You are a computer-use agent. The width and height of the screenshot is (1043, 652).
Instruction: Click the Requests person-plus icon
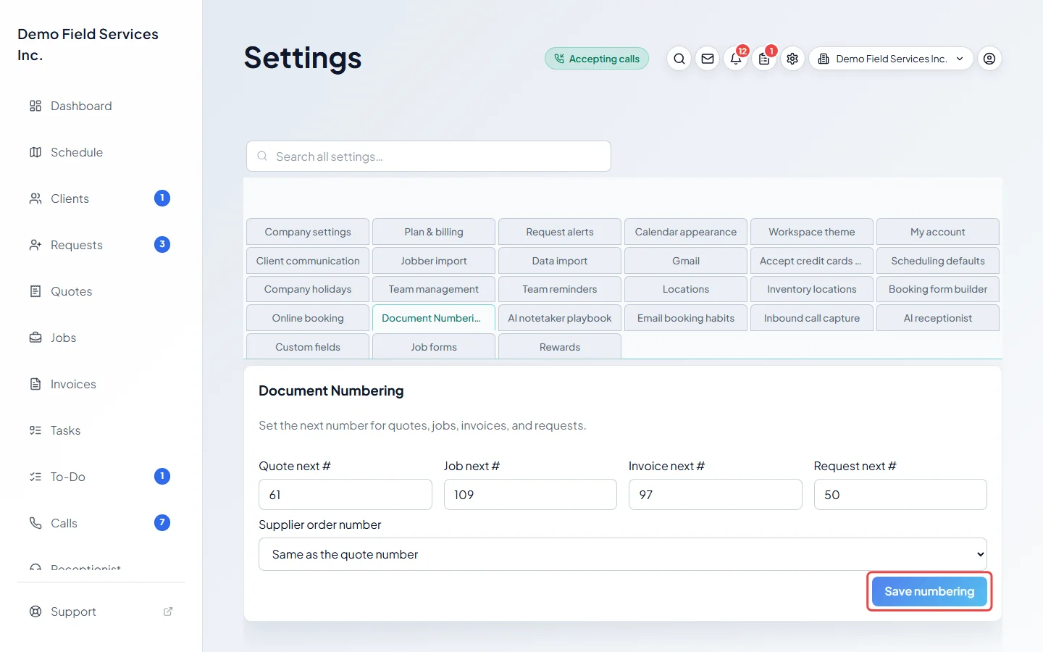(35, 245)
